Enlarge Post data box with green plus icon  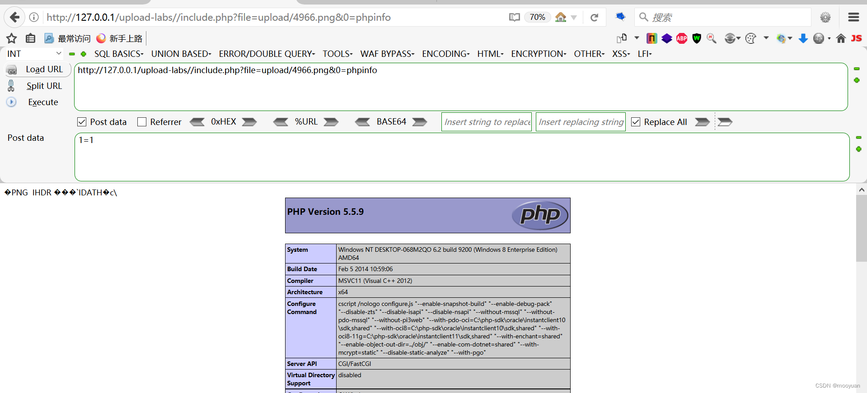point(858,149)
